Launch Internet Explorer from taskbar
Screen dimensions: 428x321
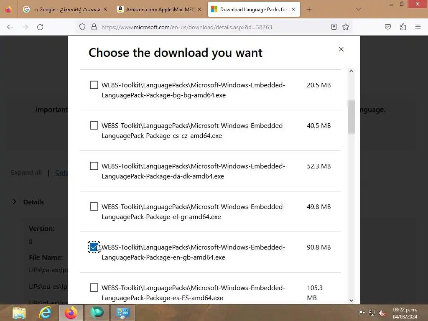pyautogui.click(x=45, y=313)
